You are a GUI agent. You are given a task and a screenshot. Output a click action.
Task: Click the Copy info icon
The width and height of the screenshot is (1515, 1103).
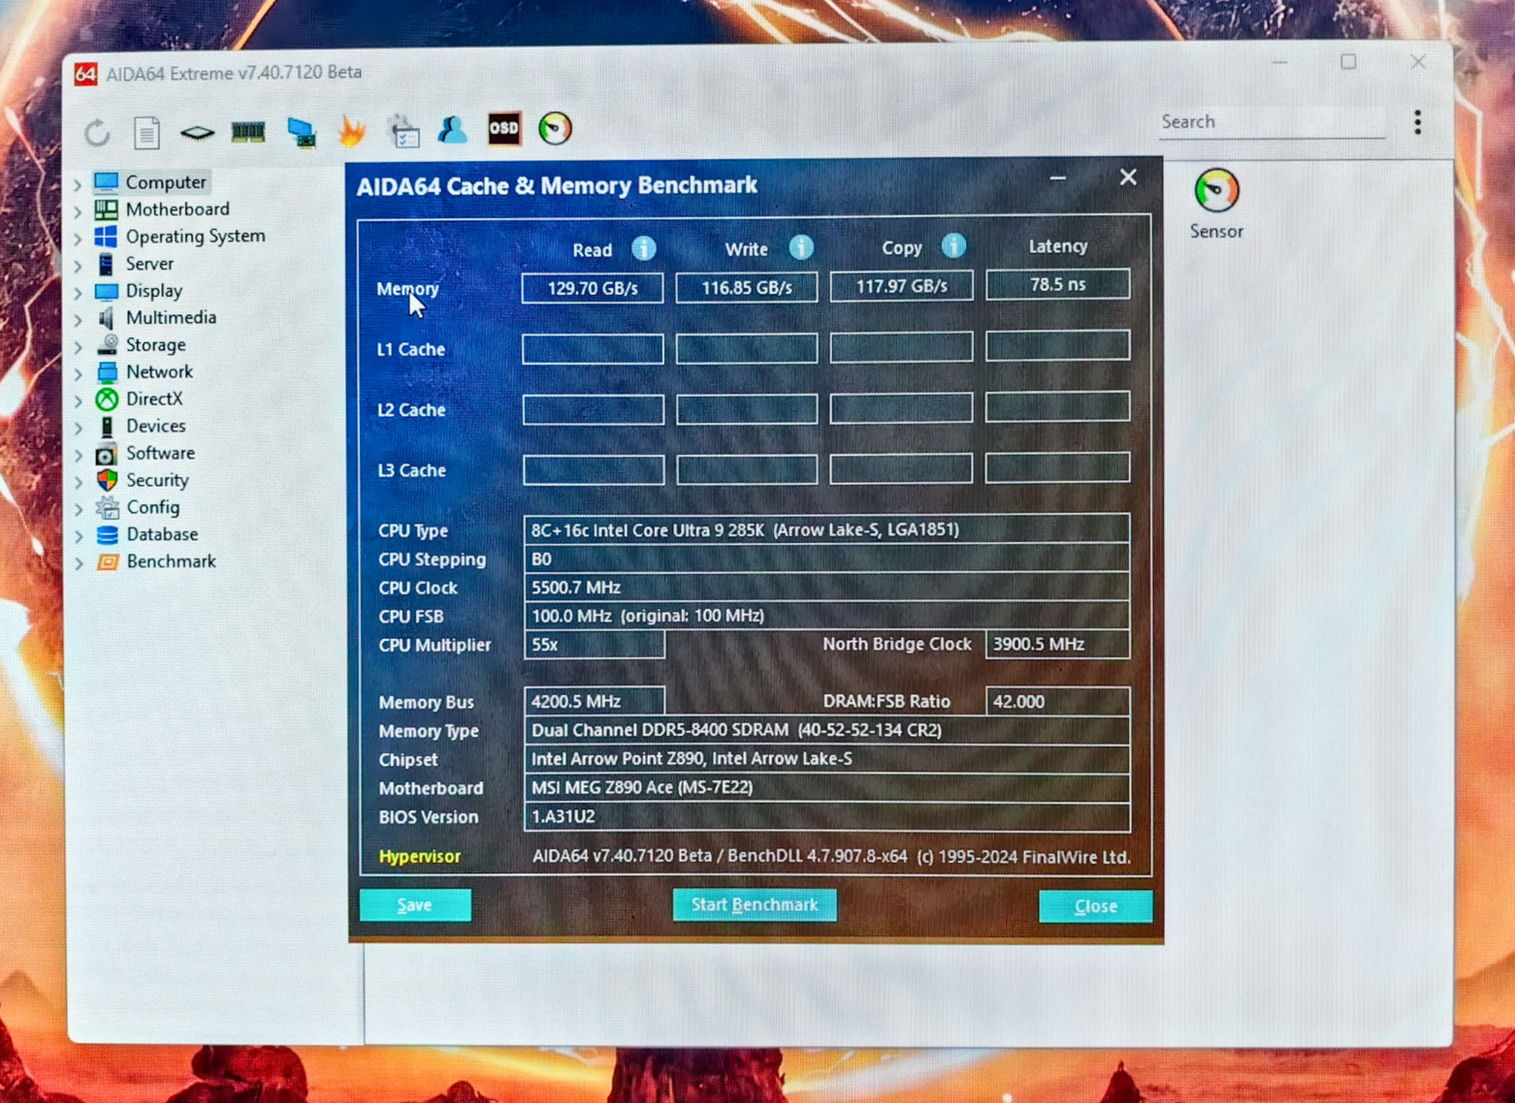pos(953,246)
